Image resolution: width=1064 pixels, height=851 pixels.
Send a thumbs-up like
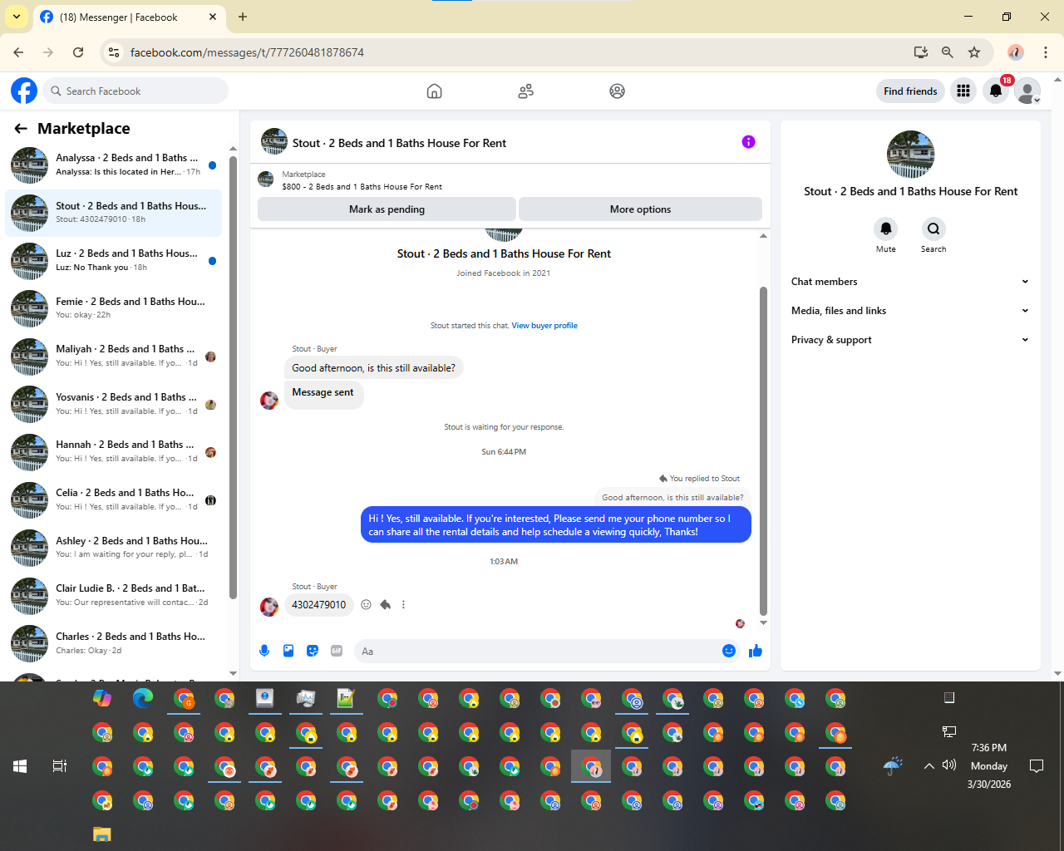[x=756, y=651]
